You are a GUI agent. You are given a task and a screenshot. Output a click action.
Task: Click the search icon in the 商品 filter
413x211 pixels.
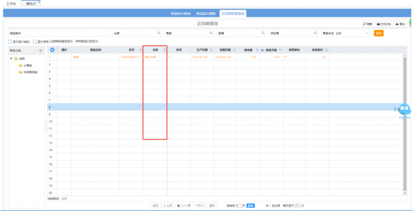(x=211, y=33)
